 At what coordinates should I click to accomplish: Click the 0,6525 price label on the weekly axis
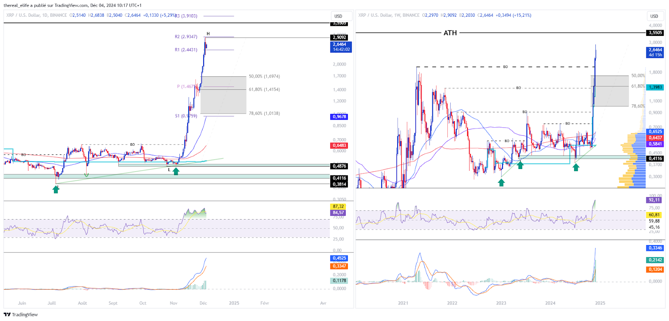tap(655, 131)
